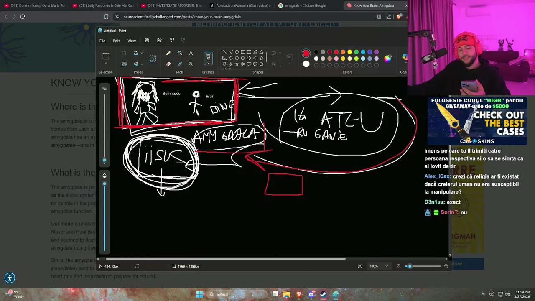This screenshot has height=301, width=535.
Task: Click the fit to window icon in status bar
Action: coord(360,266)
